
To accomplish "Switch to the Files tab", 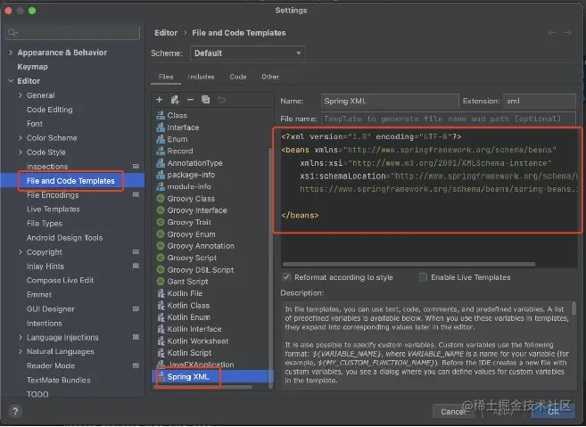I will pos(166,77).
